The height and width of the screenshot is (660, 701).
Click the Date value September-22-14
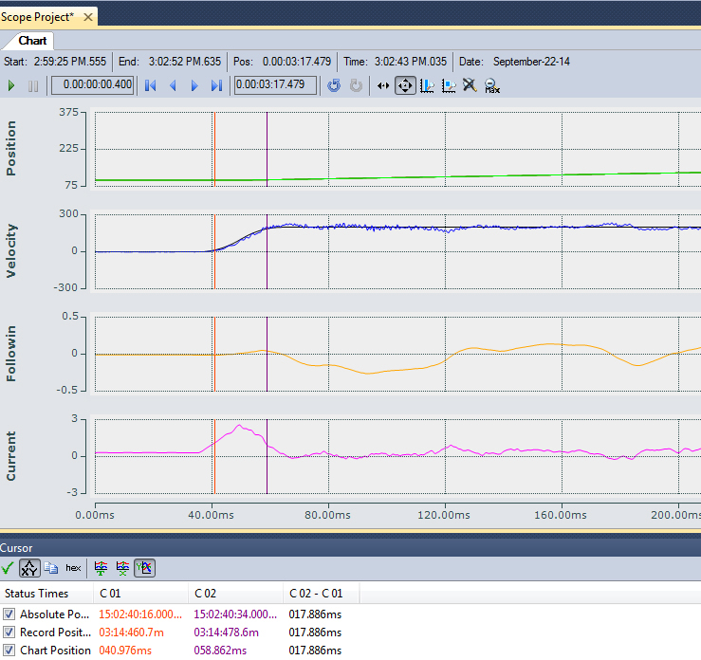[531, 62]
